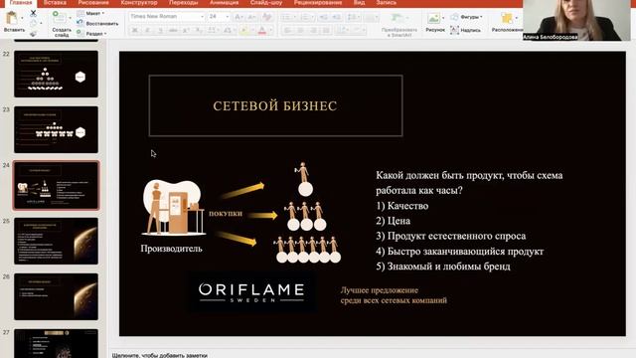636x358 pixels.
Task: Select slide 22 thumbnail
Action: tap(56, 74)
